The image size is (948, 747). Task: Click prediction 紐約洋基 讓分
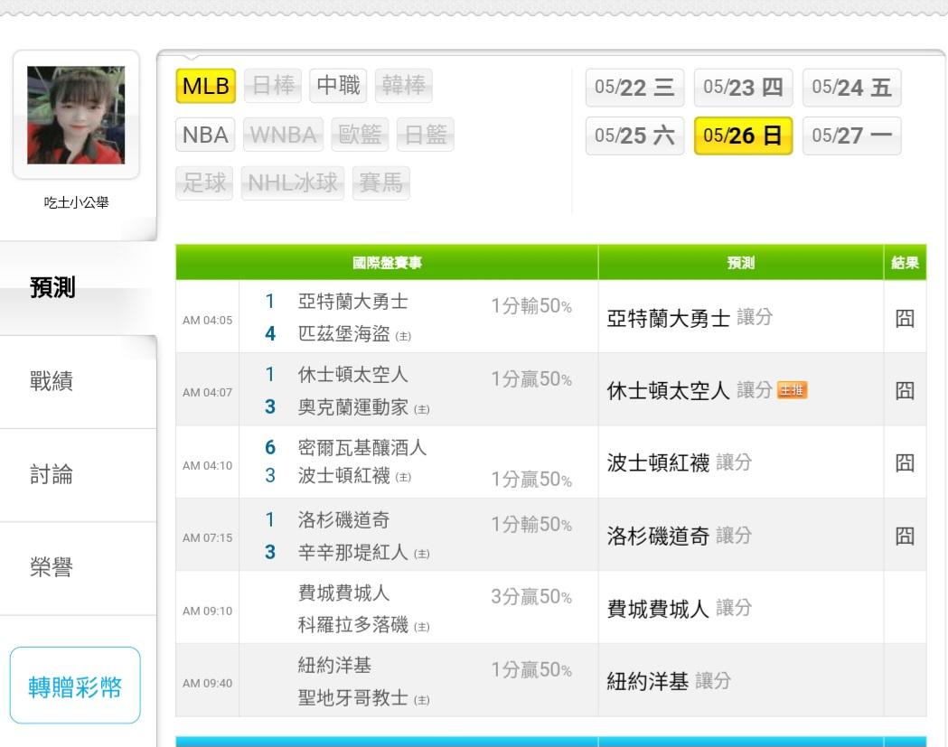tap(670, 681)
